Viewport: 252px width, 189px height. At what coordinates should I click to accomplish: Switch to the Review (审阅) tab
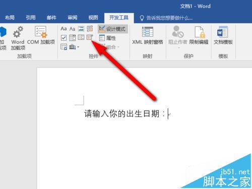tap(73, 18)
